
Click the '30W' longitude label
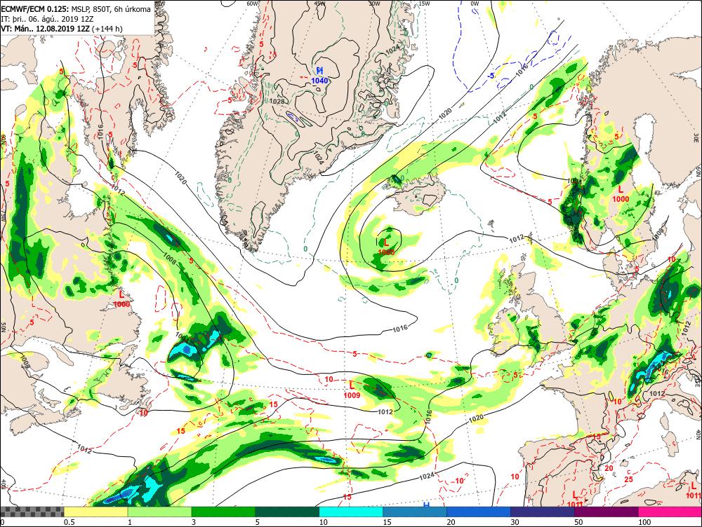click(374, 4)
